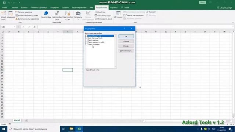Click the Windows taskbar search field

coord(33,129)
